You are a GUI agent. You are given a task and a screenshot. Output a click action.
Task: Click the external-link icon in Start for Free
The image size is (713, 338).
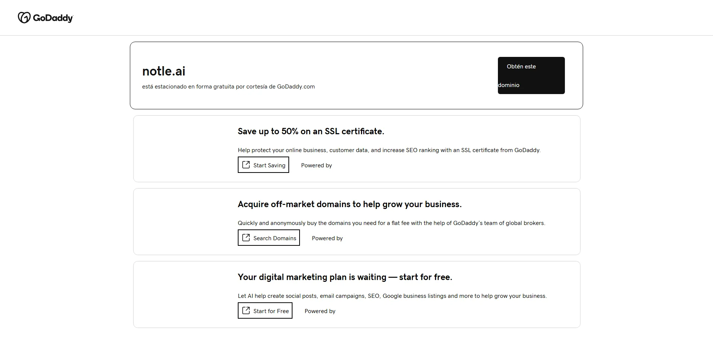pyautogui.click(x=246, y=310)
